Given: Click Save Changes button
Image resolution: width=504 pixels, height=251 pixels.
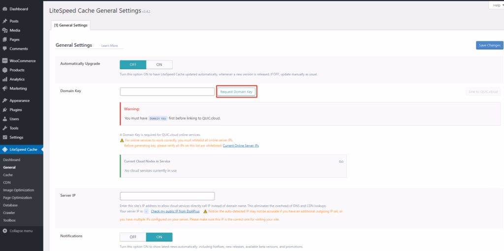Looking at the screenshot, I should click(490, 45).
